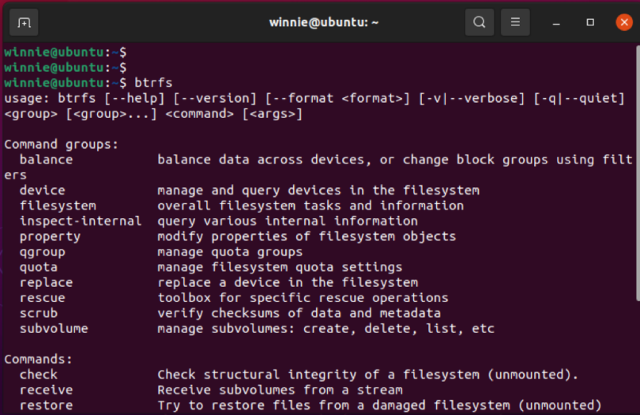
Task: Click the 'device' command group word
Action: pyautogui.click(x=43, y=191)
